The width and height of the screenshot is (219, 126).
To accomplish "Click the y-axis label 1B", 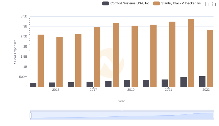I will (25, 67).
